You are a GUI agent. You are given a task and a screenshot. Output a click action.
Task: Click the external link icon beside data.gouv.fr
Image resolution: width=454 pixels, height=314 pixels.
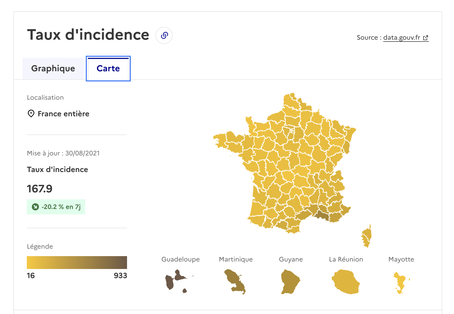425,38
